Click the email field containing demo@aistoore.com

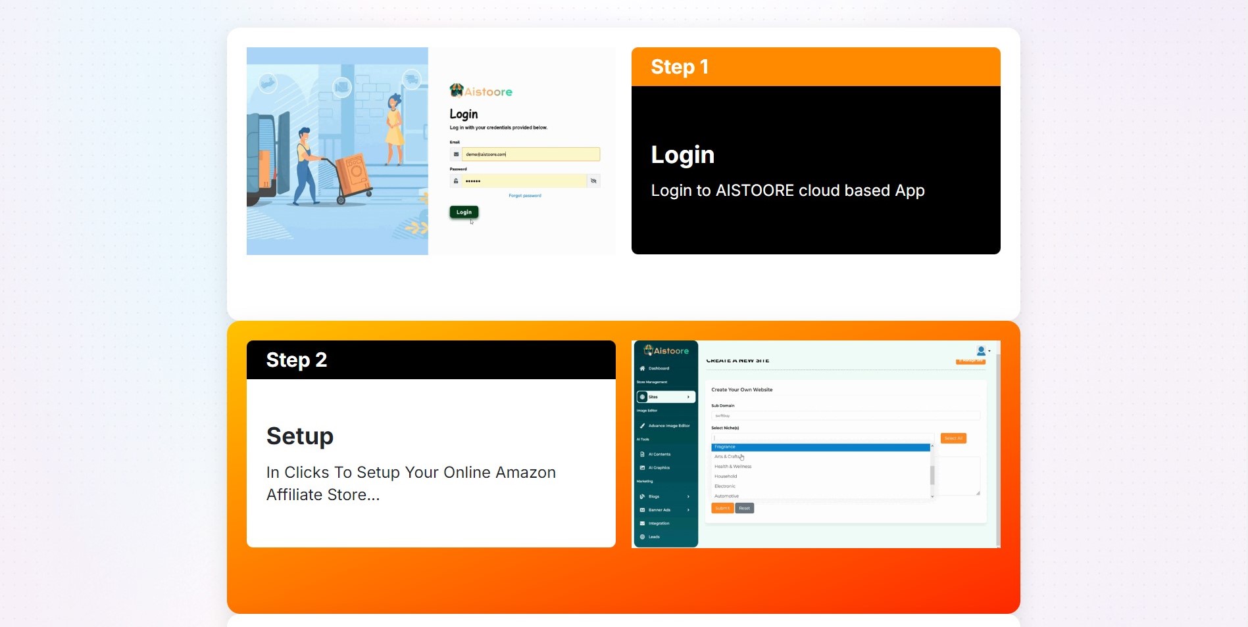coord(531,154)
